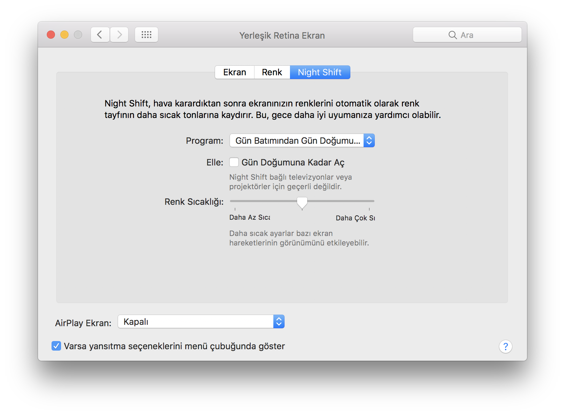Show all preferences grid icon
The width and height of the screenshot is (565, 415).
[147, 35]
